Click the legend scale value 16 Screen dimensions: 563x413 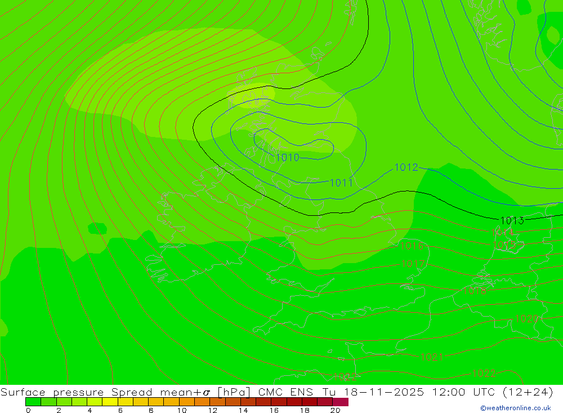click(x=274, y=410)
